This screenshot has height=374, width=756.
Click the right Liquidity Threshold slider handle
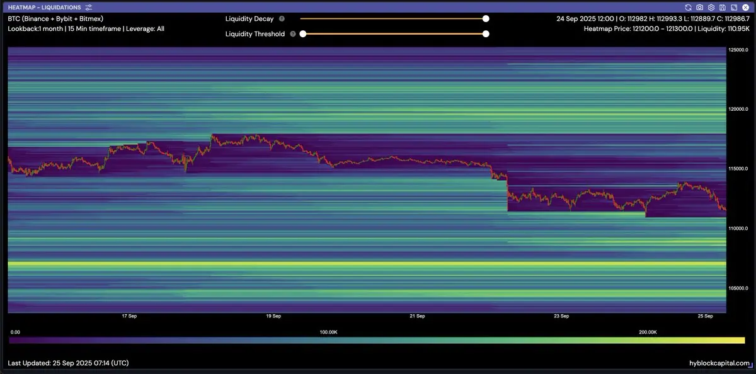coord(486,34)
